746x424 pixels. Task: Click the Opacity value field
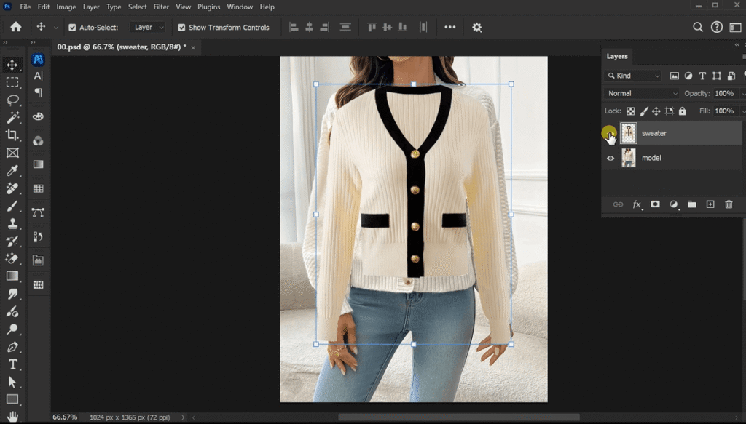[723, 93]
